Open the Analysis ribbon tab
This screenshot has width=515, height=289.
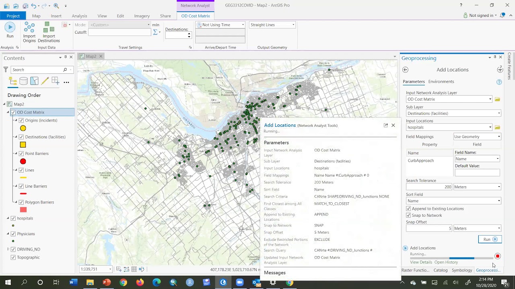[x=79, y=16]
